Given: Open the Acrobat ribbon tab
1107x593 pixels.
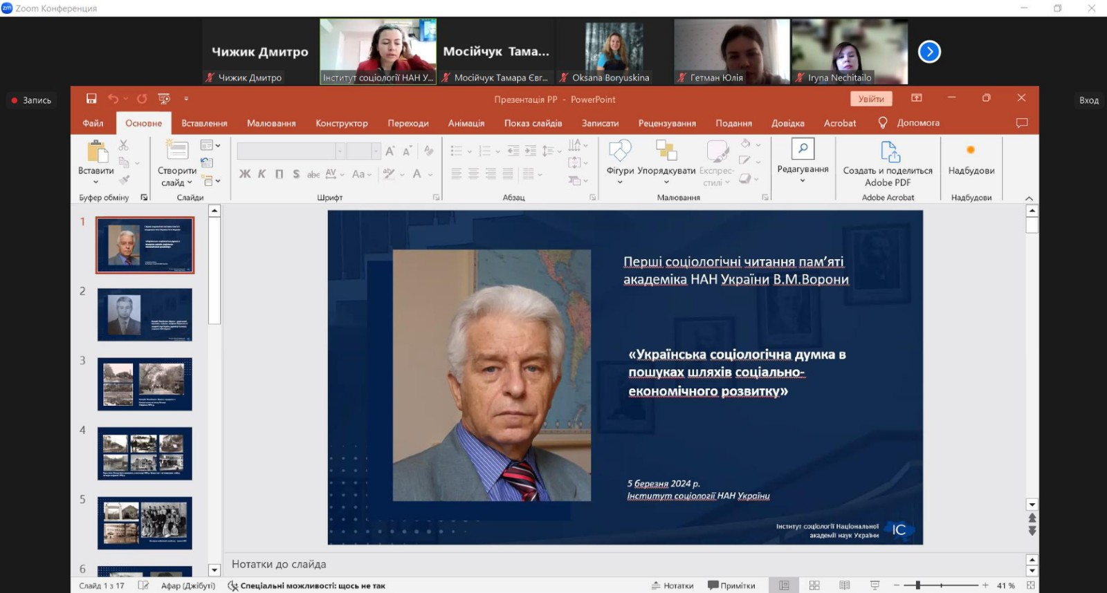Looking at the screenshot, I should 840,123.
